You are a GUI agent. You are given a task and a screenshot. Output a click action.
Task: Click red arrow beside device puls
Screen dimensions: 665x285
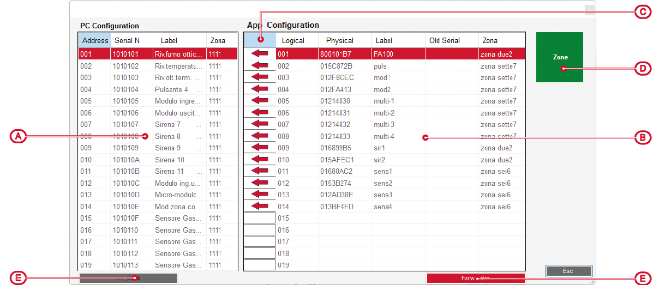coord(260,66)
